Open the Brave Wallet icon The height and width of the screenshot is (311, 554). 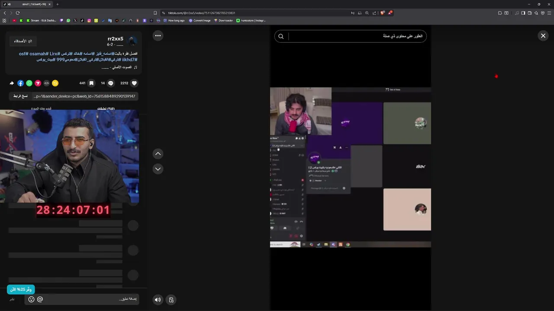(530, 13)
